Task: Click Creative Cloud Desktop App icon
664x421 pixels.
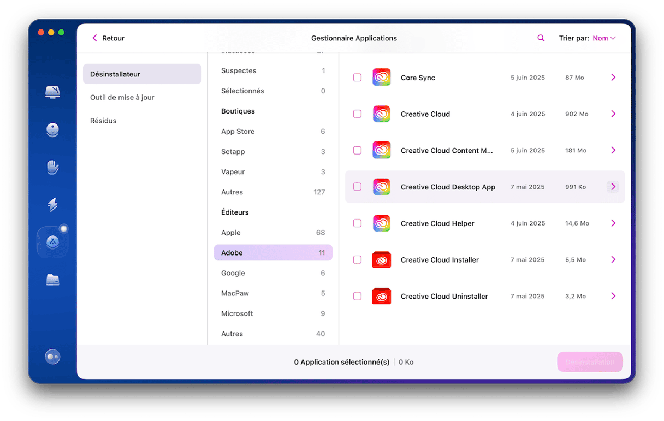Action: pos(382,187)
